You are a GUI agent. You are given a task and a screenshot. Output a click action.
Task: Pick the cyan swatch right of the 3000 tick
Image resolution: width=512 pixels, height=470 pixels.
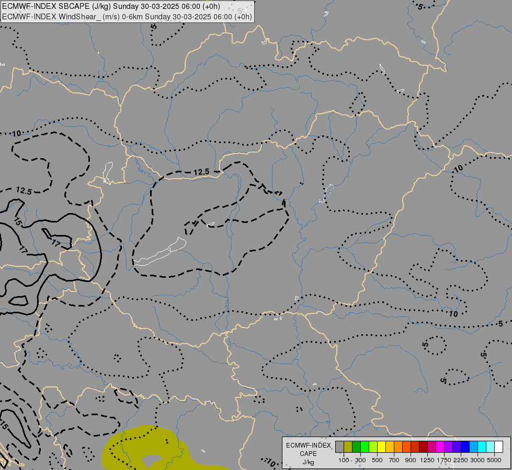point(482,447)
